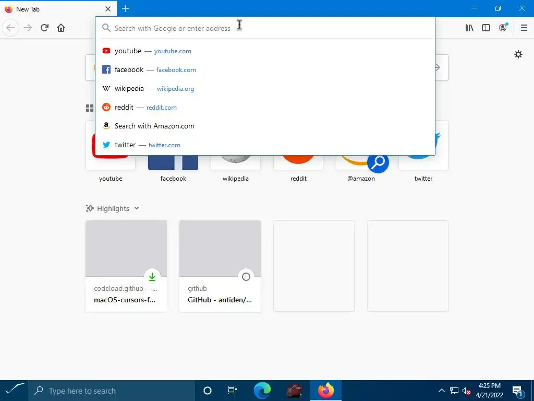534x401 pixels.
Task: Show hidden system tray icons
Action: pyautogui.click(x=441, y=391)
